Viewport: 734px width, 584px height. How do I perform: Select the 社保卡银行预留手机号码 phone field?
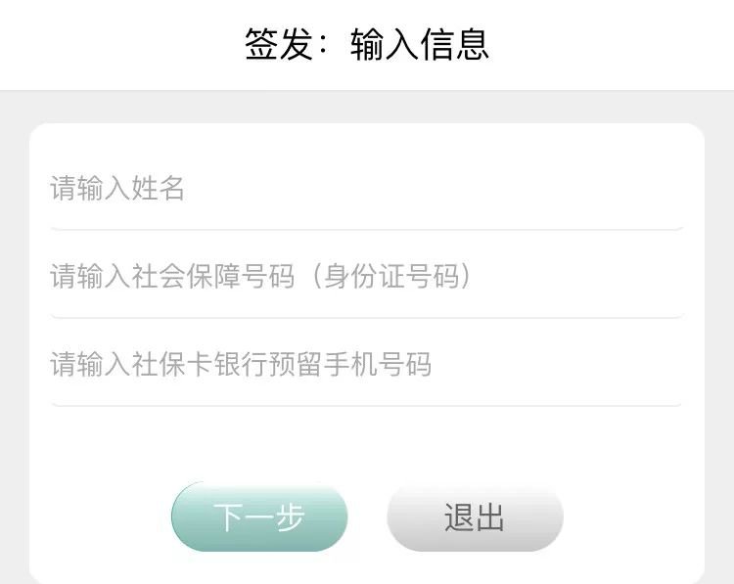click(x=366, y=365)
